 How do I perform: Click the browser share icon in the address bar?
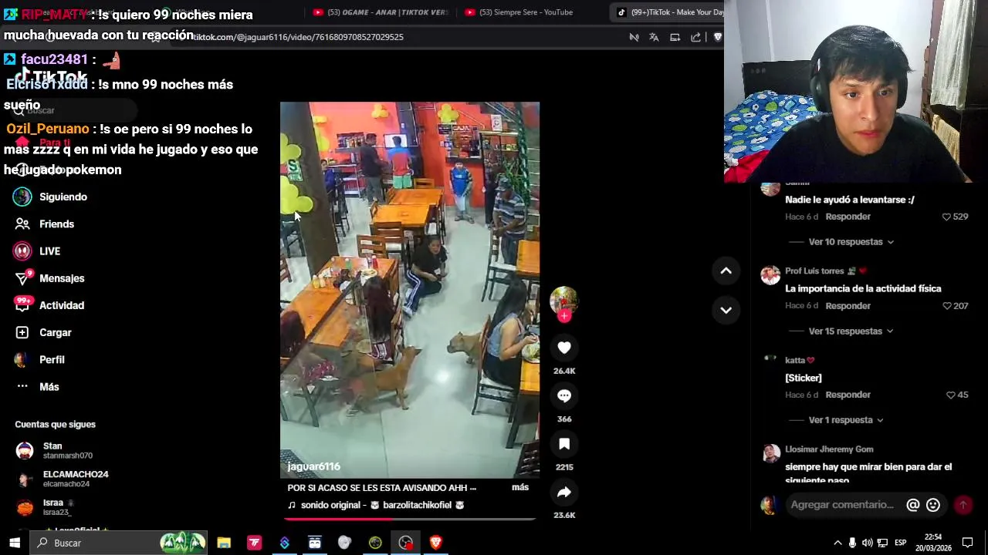(x=695, y=37)
